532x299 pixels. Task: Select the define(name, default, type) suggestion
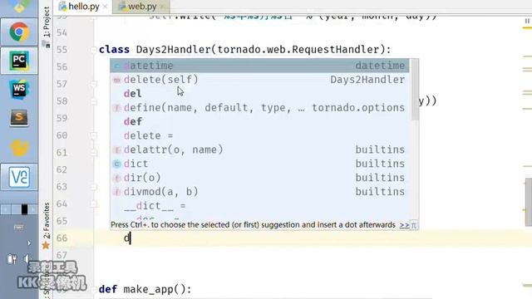coord(259,108)
